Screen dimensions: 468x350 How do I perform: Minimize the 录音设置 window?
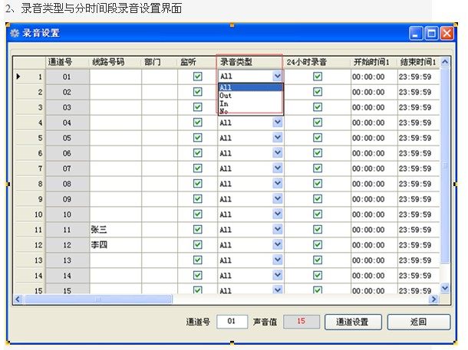pyautogui.click(x=416, y=33)
